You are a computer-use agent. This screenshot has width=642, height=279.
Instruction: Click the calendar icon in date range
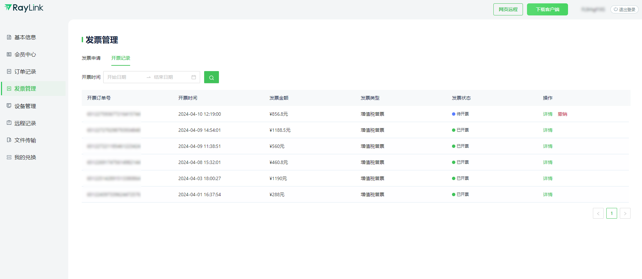point(194,77)
